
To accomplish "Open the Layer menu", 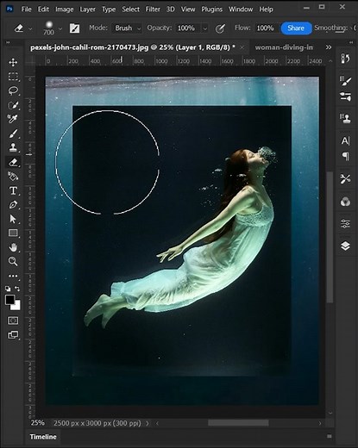I will [x=87, y=9].
